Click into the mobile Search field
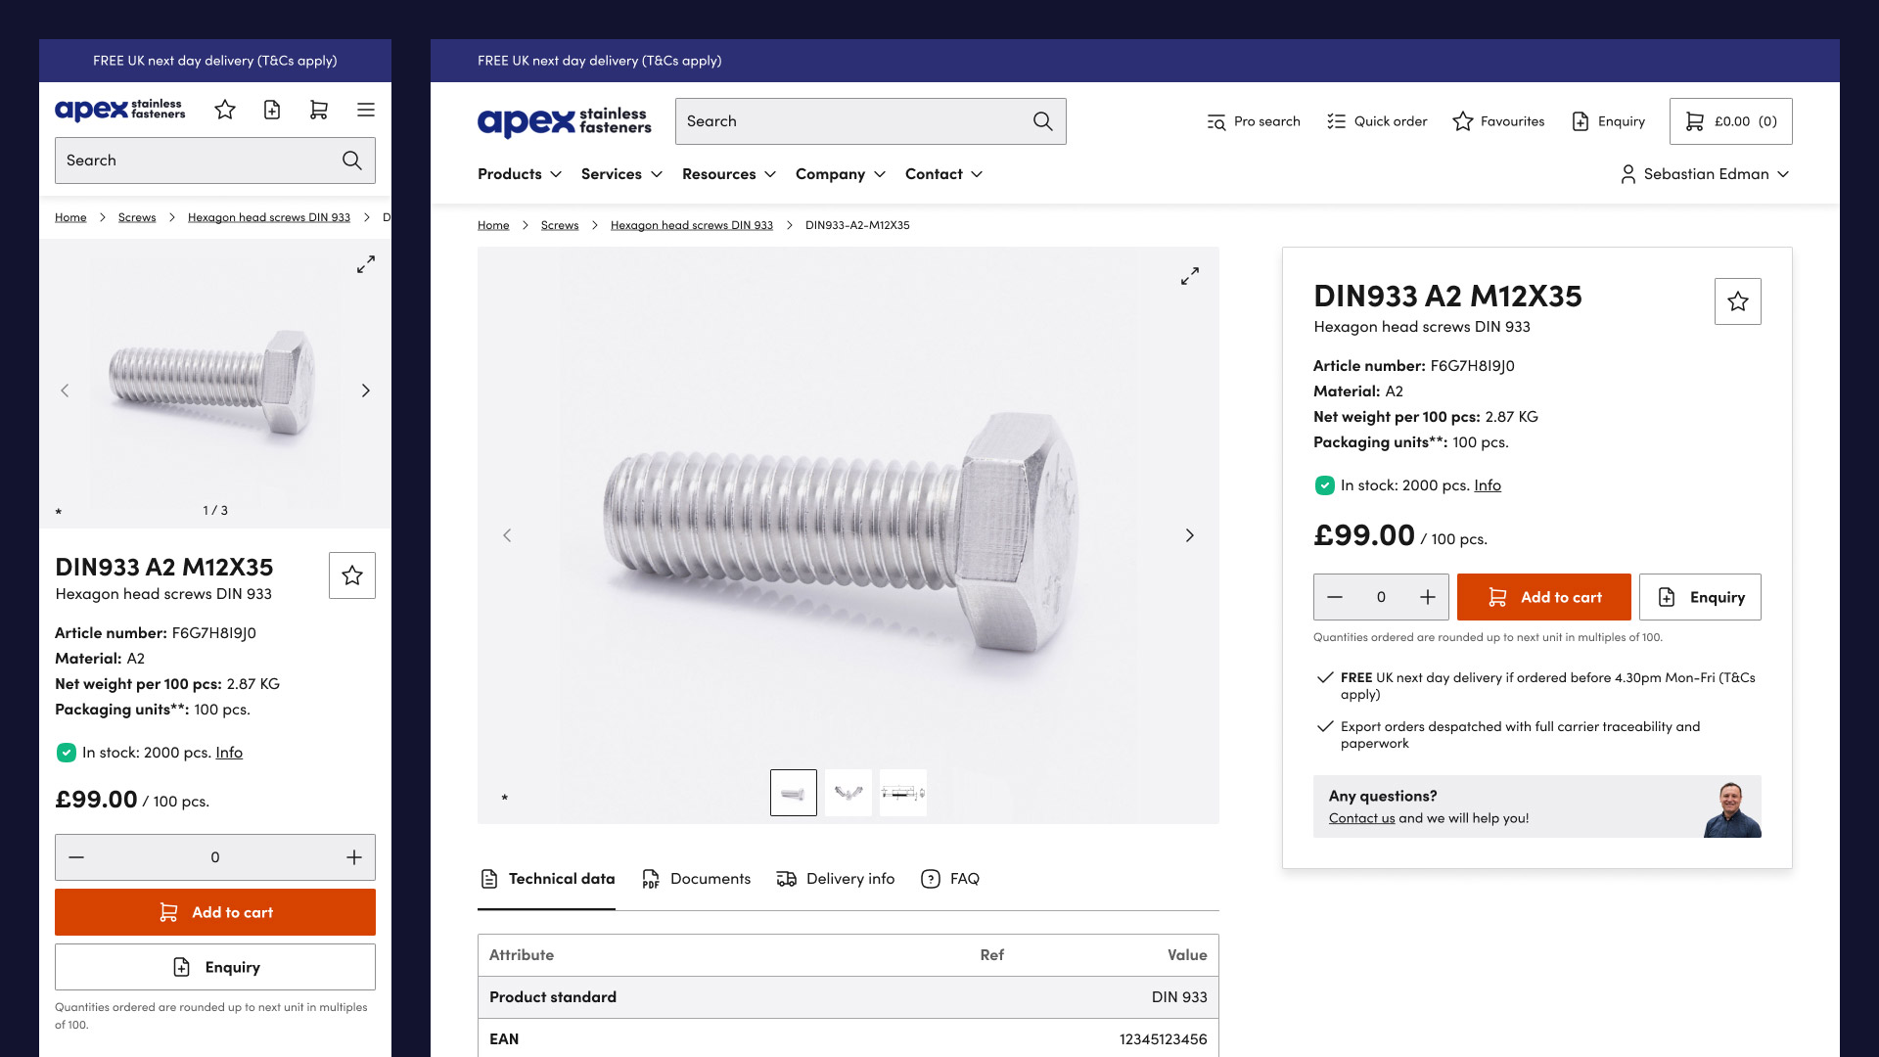Screen dimensions: 1879x1057 (x=196, y=161)
